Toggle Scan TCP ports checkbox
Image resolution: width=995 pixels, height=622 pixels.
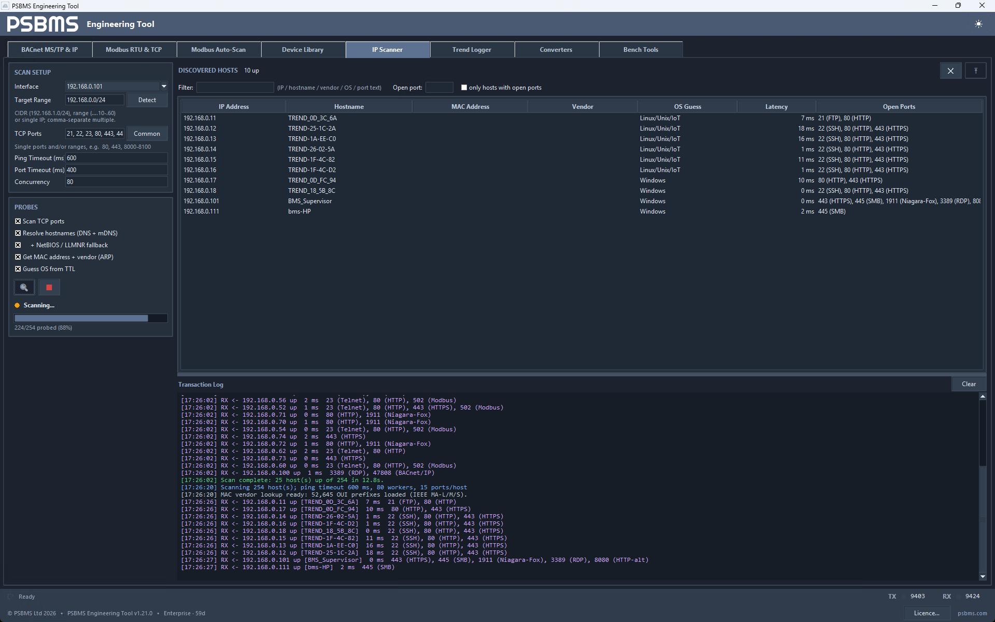tap(18, 221)
